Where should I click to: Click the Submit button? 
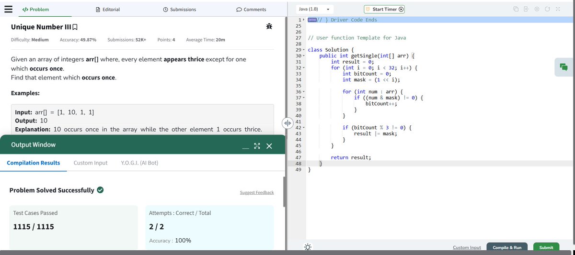[x=546, y=247]
